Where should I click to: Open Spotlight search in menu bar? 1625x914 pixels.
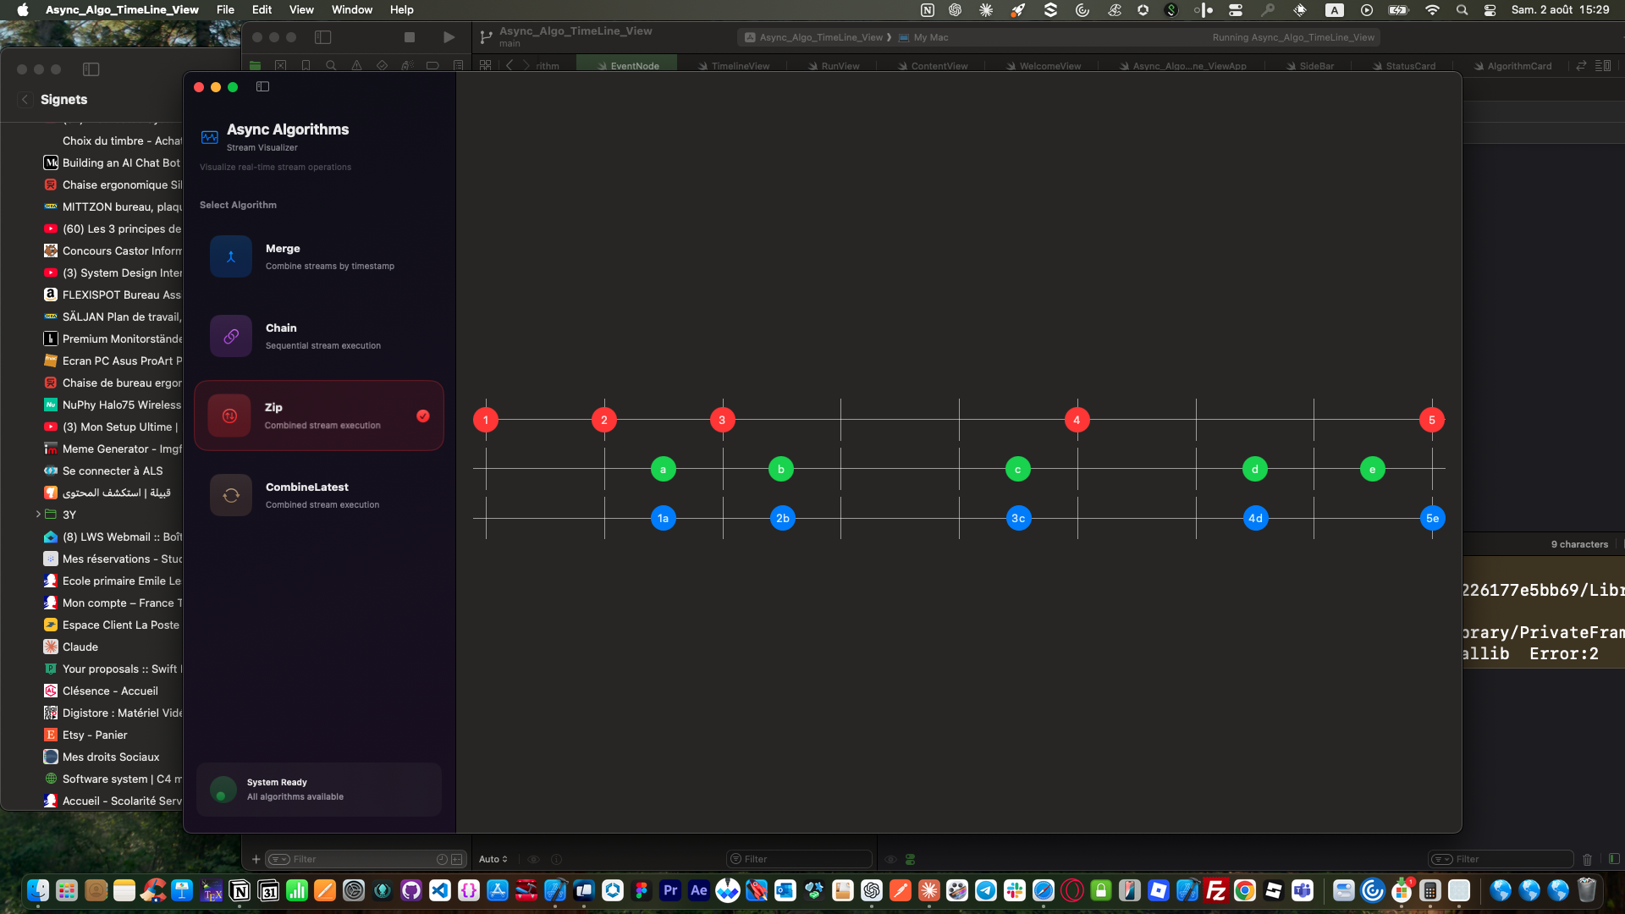[x=1462, y=10]
